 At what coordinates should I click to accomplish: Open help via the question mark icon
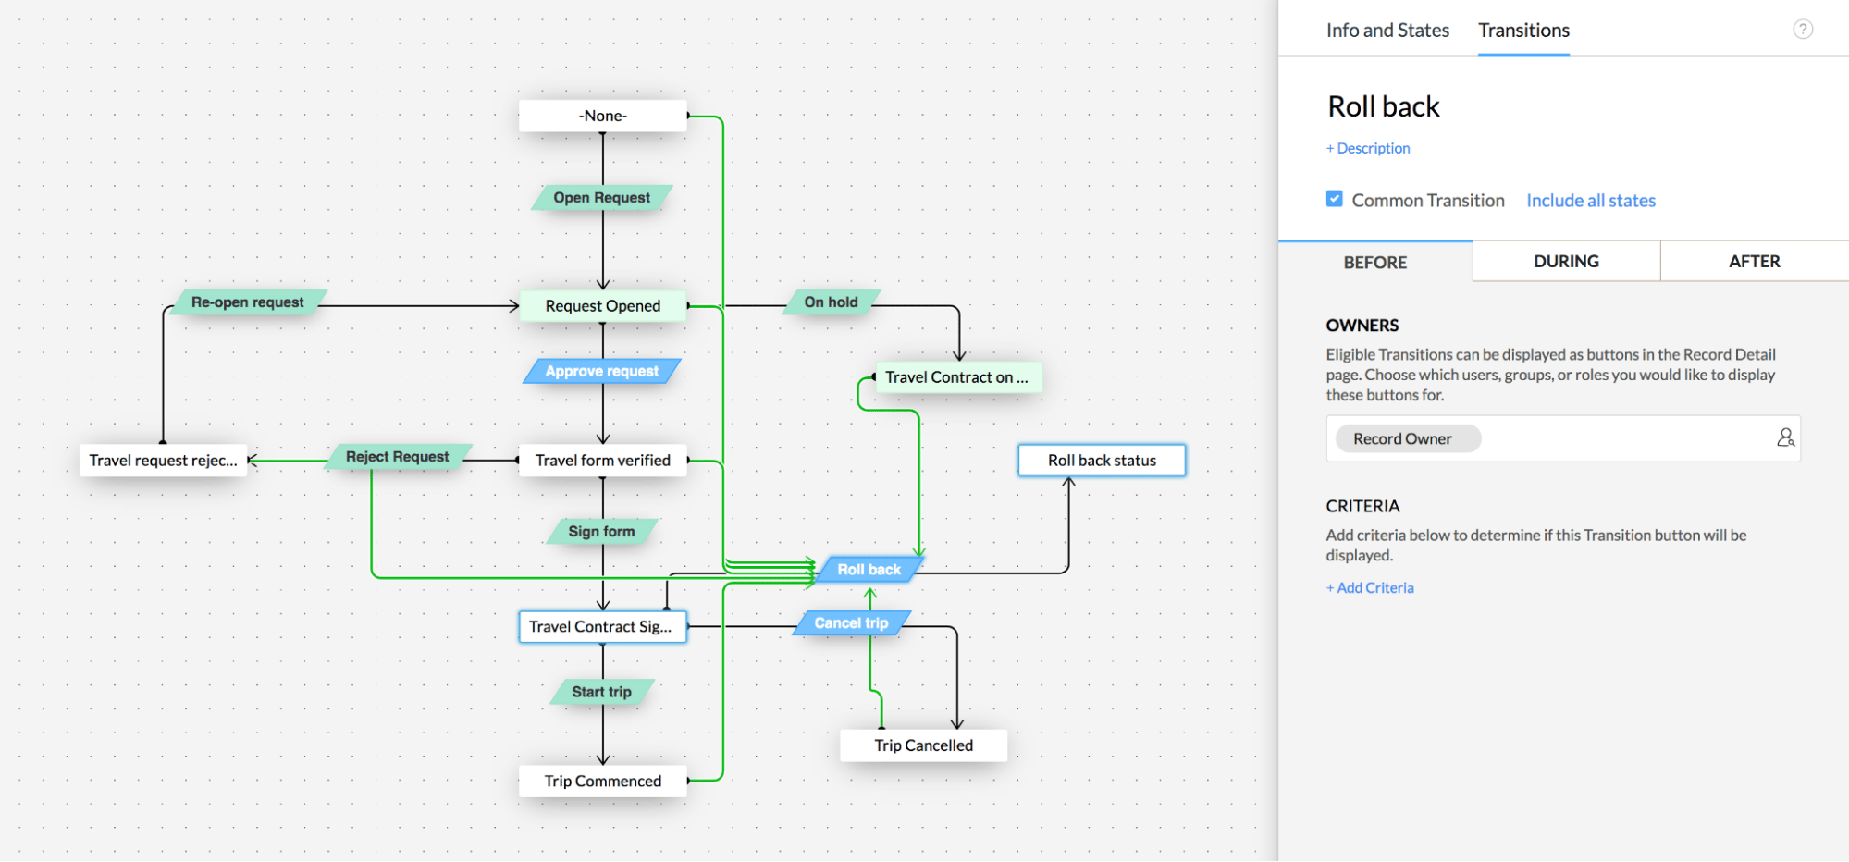(1804, 29)
